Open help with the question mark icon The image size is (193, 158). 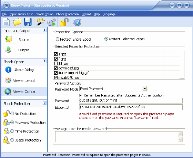click(77, 22)
